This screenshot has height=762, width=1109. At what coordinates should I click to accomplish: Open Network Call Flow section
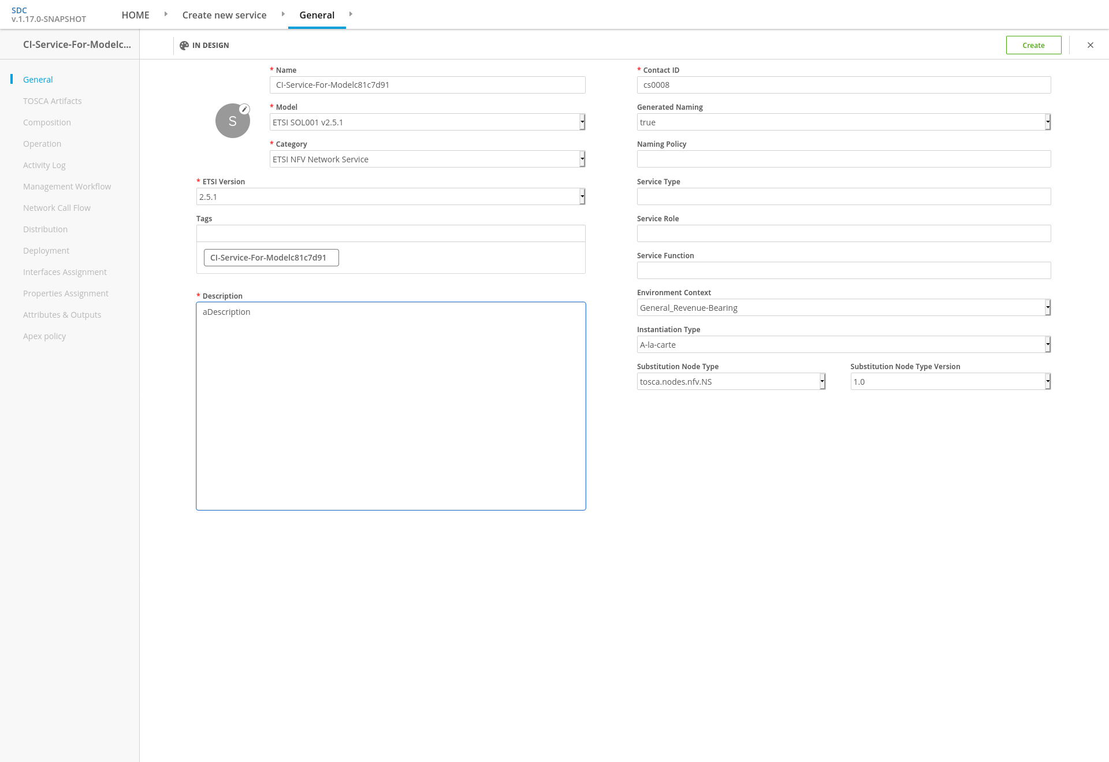[x=57, y=208]
